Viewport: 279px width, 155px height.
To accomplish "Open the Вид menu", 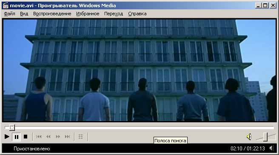I will point(24,14).
